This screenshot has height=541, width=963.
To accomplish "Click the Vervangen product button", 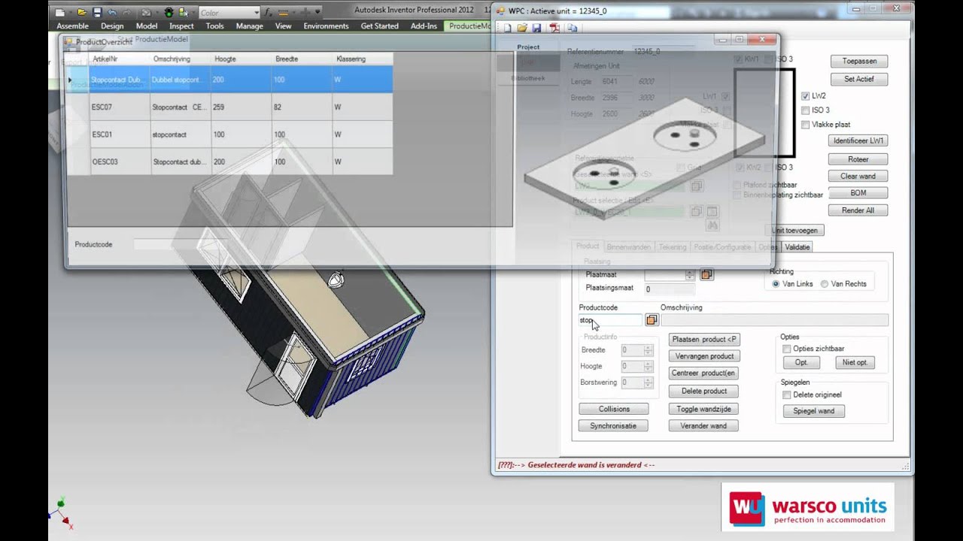I will [x=704, y=356].
